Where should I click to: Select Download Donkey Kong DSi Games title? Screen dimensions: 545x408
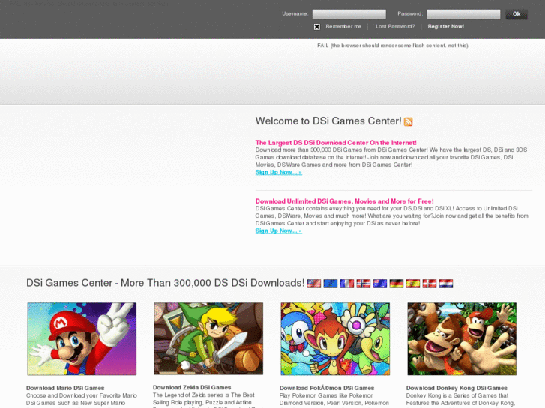[457, 388]
